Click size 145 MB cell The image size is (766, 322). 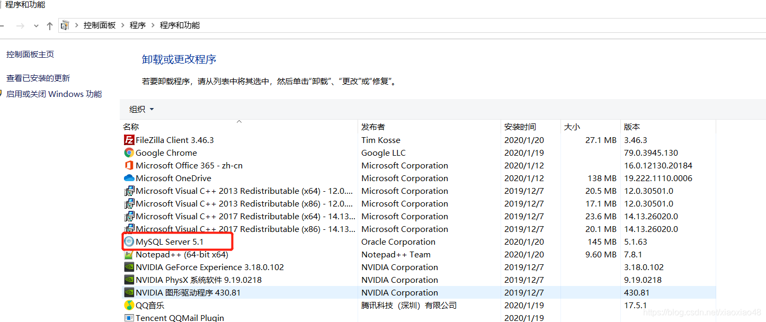(x=602, y=242)
